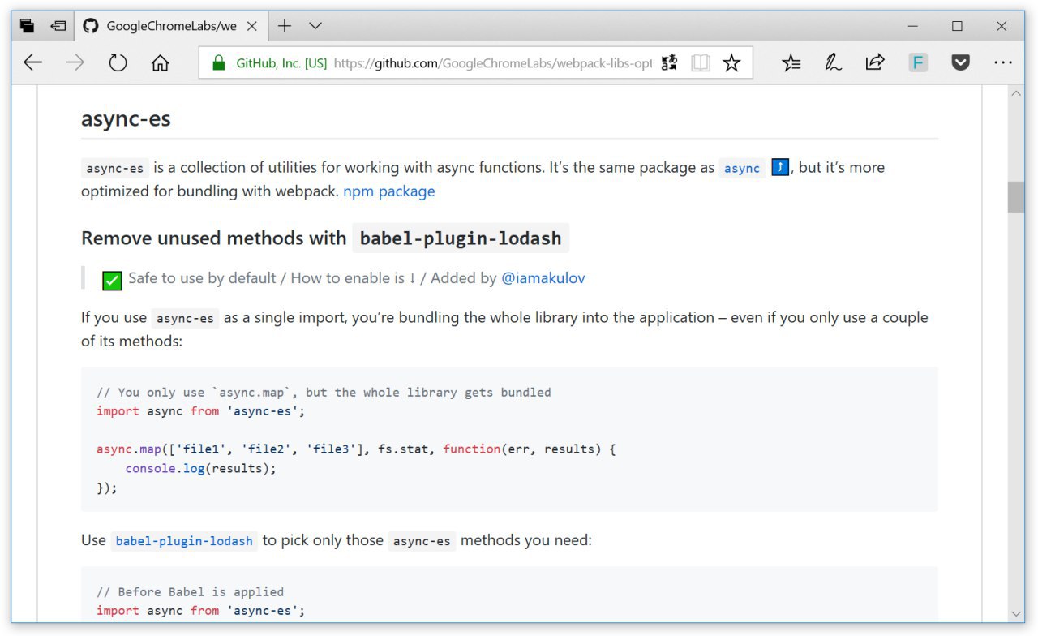
Task: Click the vertical scrollbar thumb
Action: [x=1016, y=197]
